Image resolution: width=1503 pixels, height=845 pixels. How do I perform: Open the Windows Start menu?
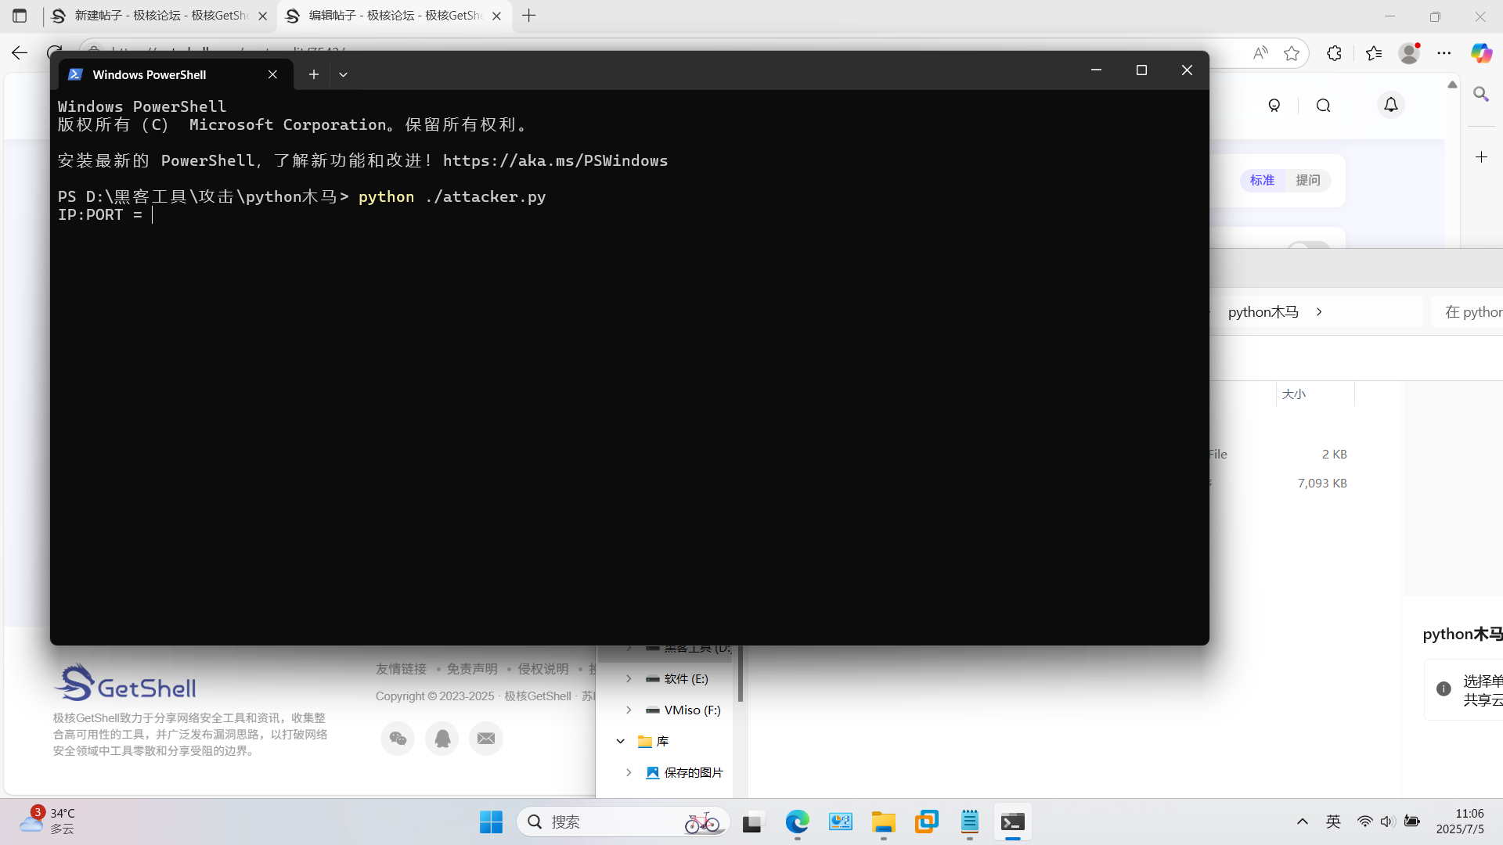491,822
